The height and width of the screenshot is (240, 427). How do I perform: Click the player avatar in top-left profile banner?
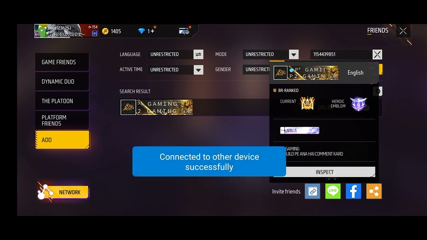[41, 31]
